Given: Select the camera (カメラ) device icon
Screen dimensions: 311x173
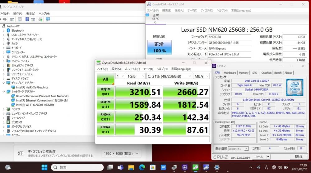Looking at the screenshot, I should click(8, 43).
